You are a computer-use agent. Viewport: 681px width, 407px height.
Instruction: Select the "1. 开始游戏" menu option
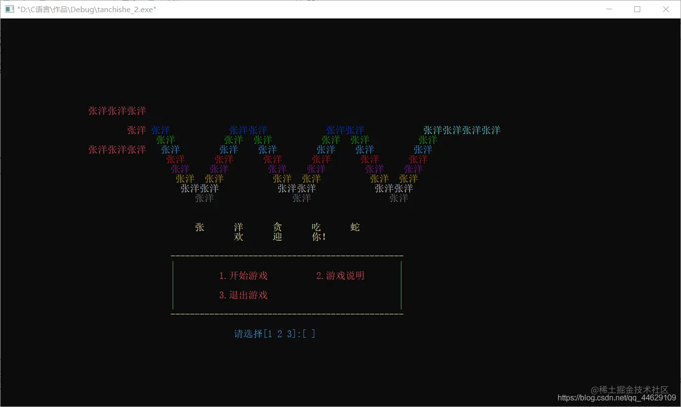point(243,276)
